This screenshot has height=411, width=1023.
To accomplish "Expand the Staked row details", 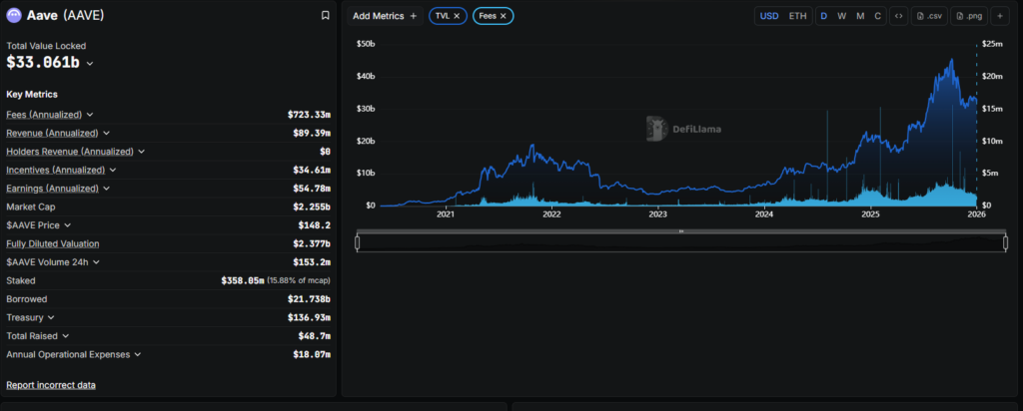I will pos(27,281).
